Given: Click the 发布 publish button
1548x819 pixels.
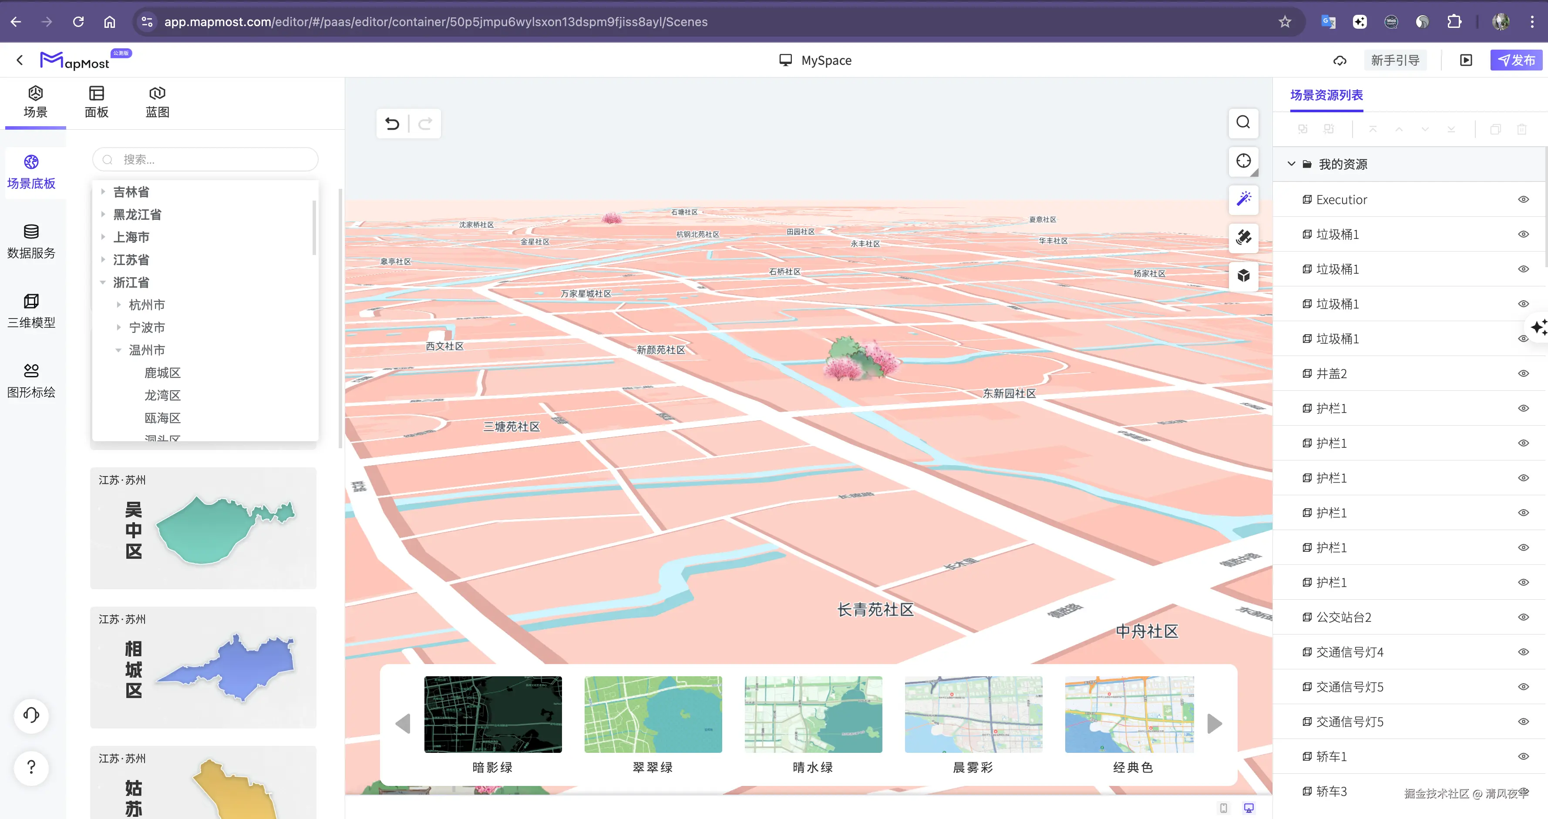Looking at the screenshot, I should click(x=1515, y=60).
